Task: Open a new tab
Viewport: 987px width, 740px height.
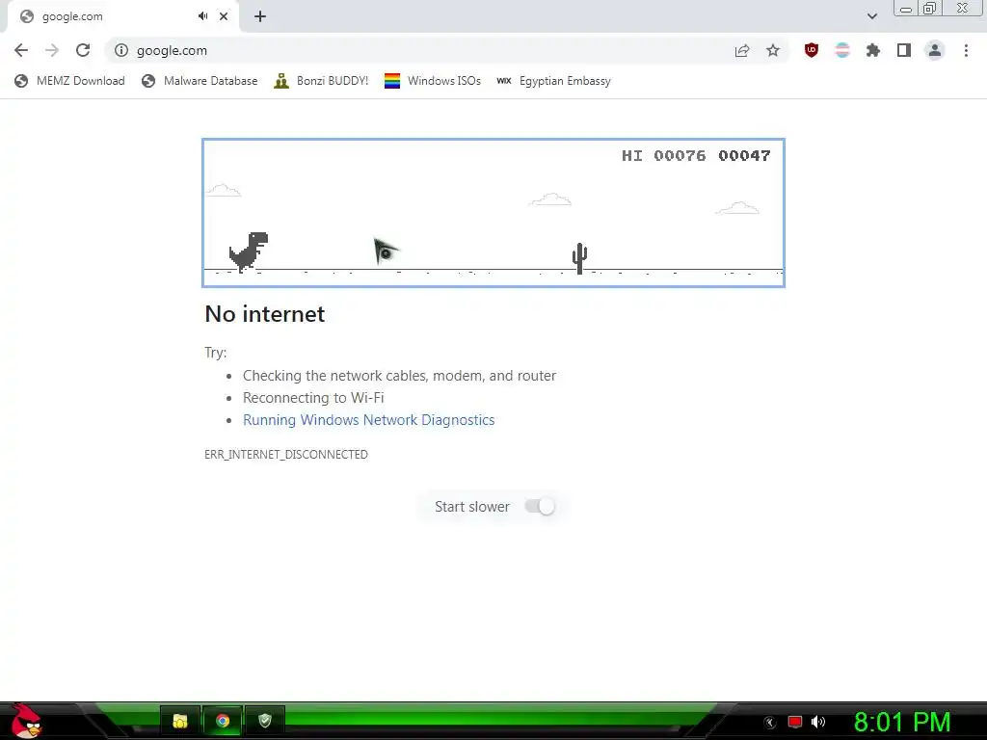Action: tap(260, 16)
